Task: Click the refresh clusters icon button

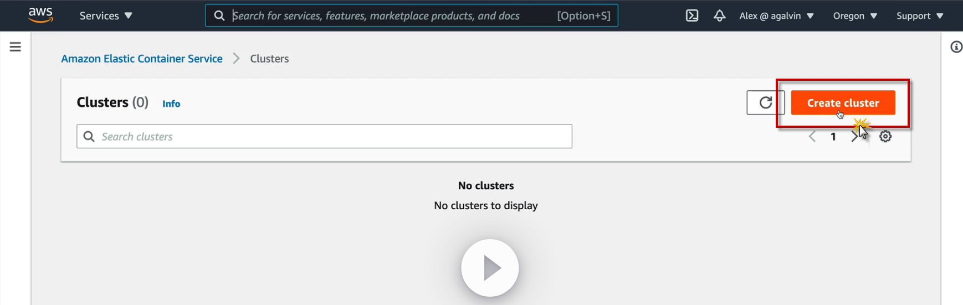Action: click(765, 102)
